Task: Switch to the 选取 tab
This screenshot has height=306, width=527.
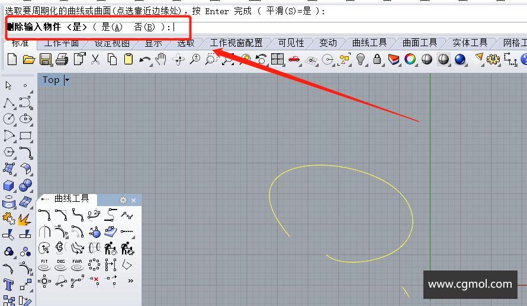Action: (x=186, y=43)
